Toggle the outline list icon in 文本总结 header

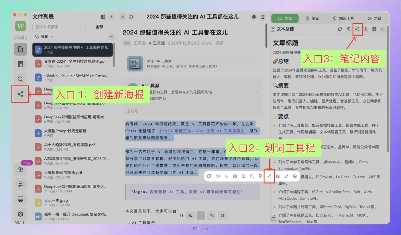click(x=383, y=29)
